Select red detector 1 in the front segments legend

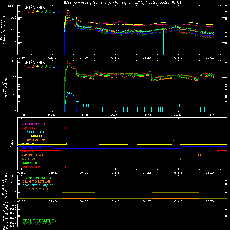pos(25,11)
